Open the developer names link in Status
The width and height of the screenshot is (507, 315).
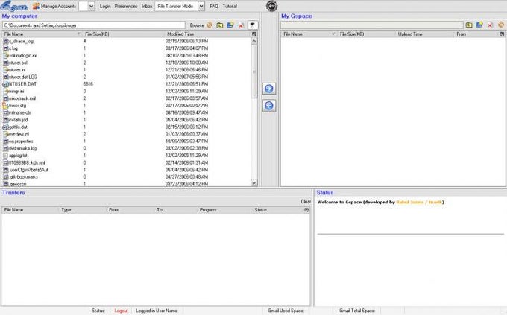pos(419,203)
